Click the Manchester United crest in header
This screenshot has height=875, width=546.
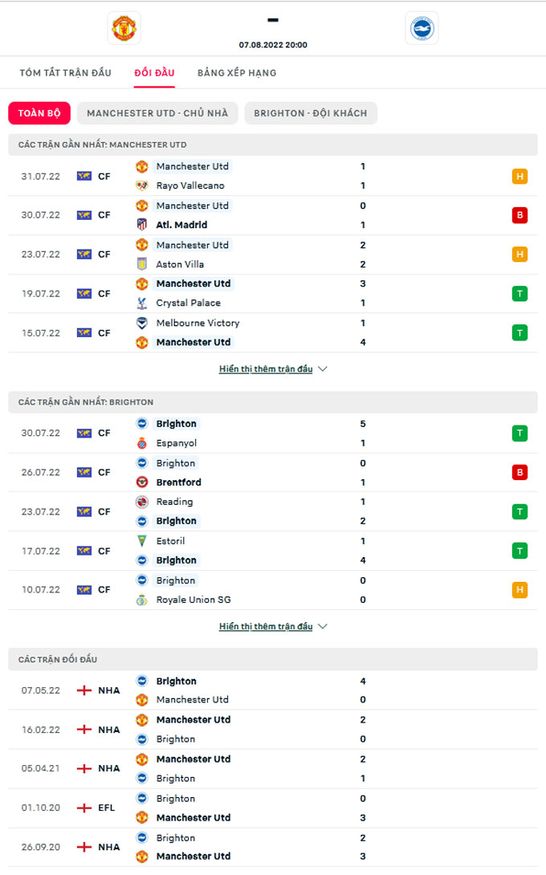(124, 28)
